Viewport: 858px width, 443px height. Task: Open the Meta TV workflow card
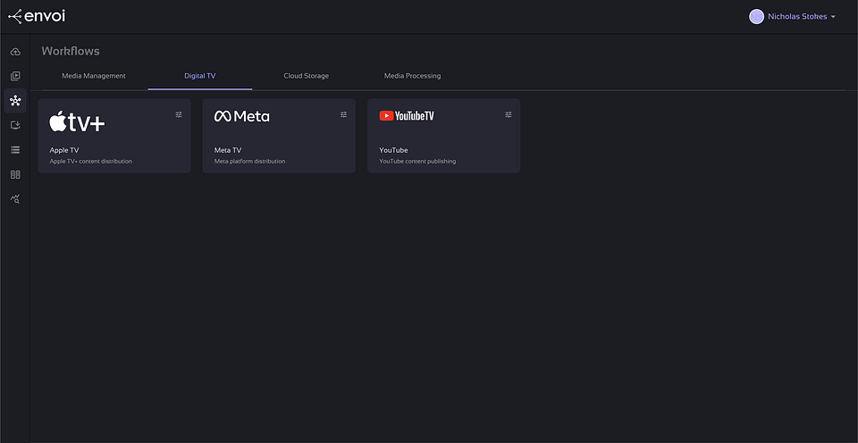(278, 141)
